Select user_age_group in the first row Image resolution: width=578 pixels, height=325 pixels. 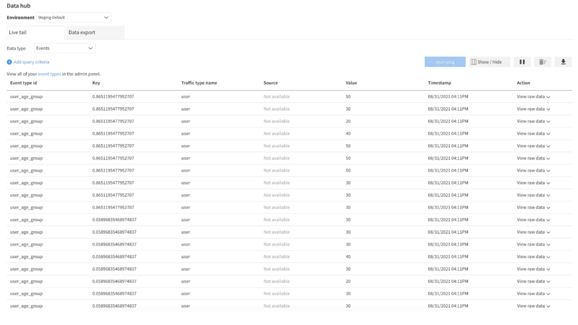[x=26, y=97]
